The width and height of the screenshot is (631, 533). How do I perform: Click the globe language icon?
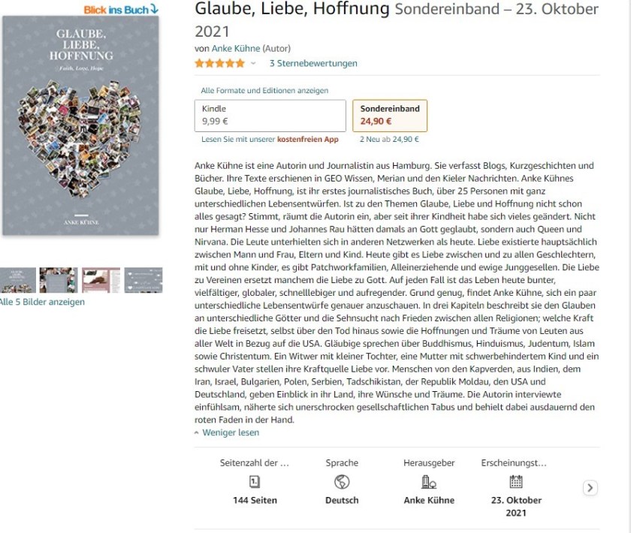click(x=342, y=482)
